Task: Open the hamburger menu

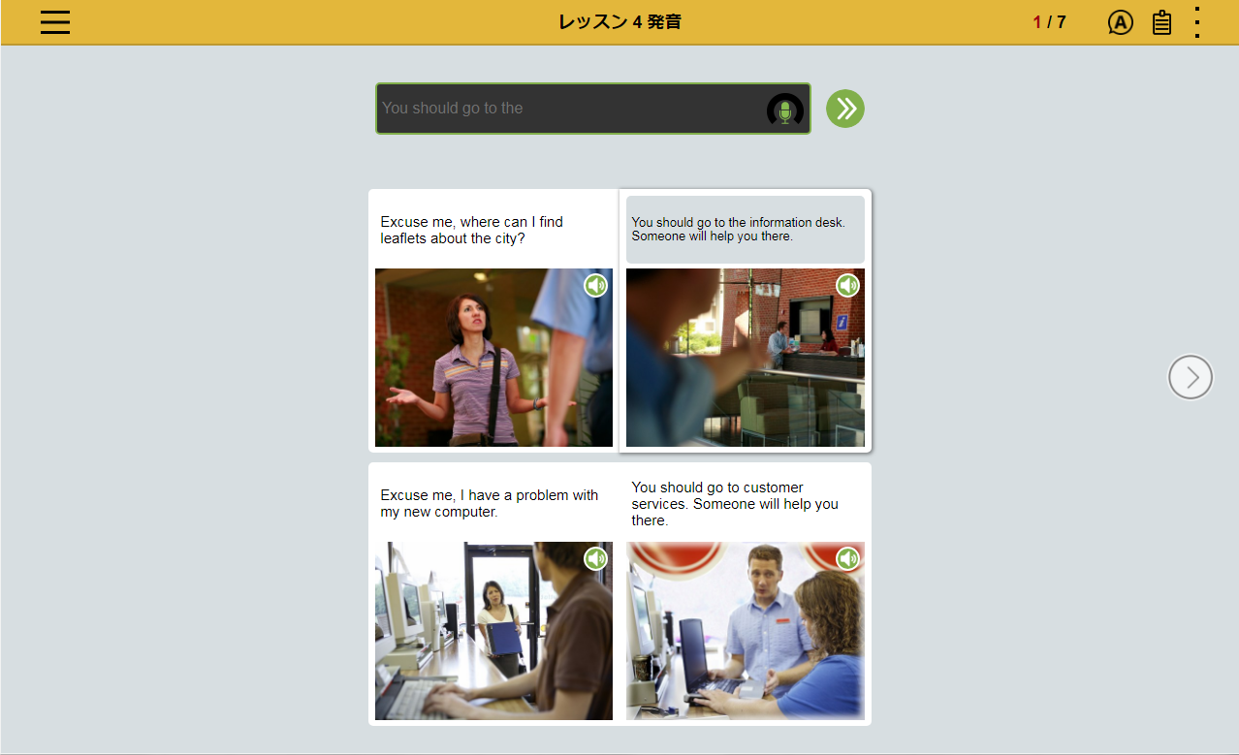Action: point(55,22)
